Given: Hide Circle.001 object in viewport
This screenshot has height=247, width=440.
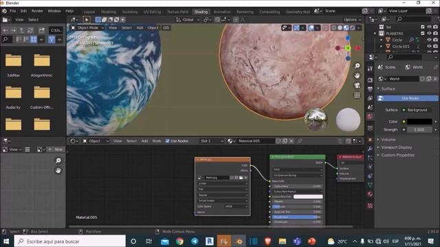Looking at the screenshot, I should 429,46.
